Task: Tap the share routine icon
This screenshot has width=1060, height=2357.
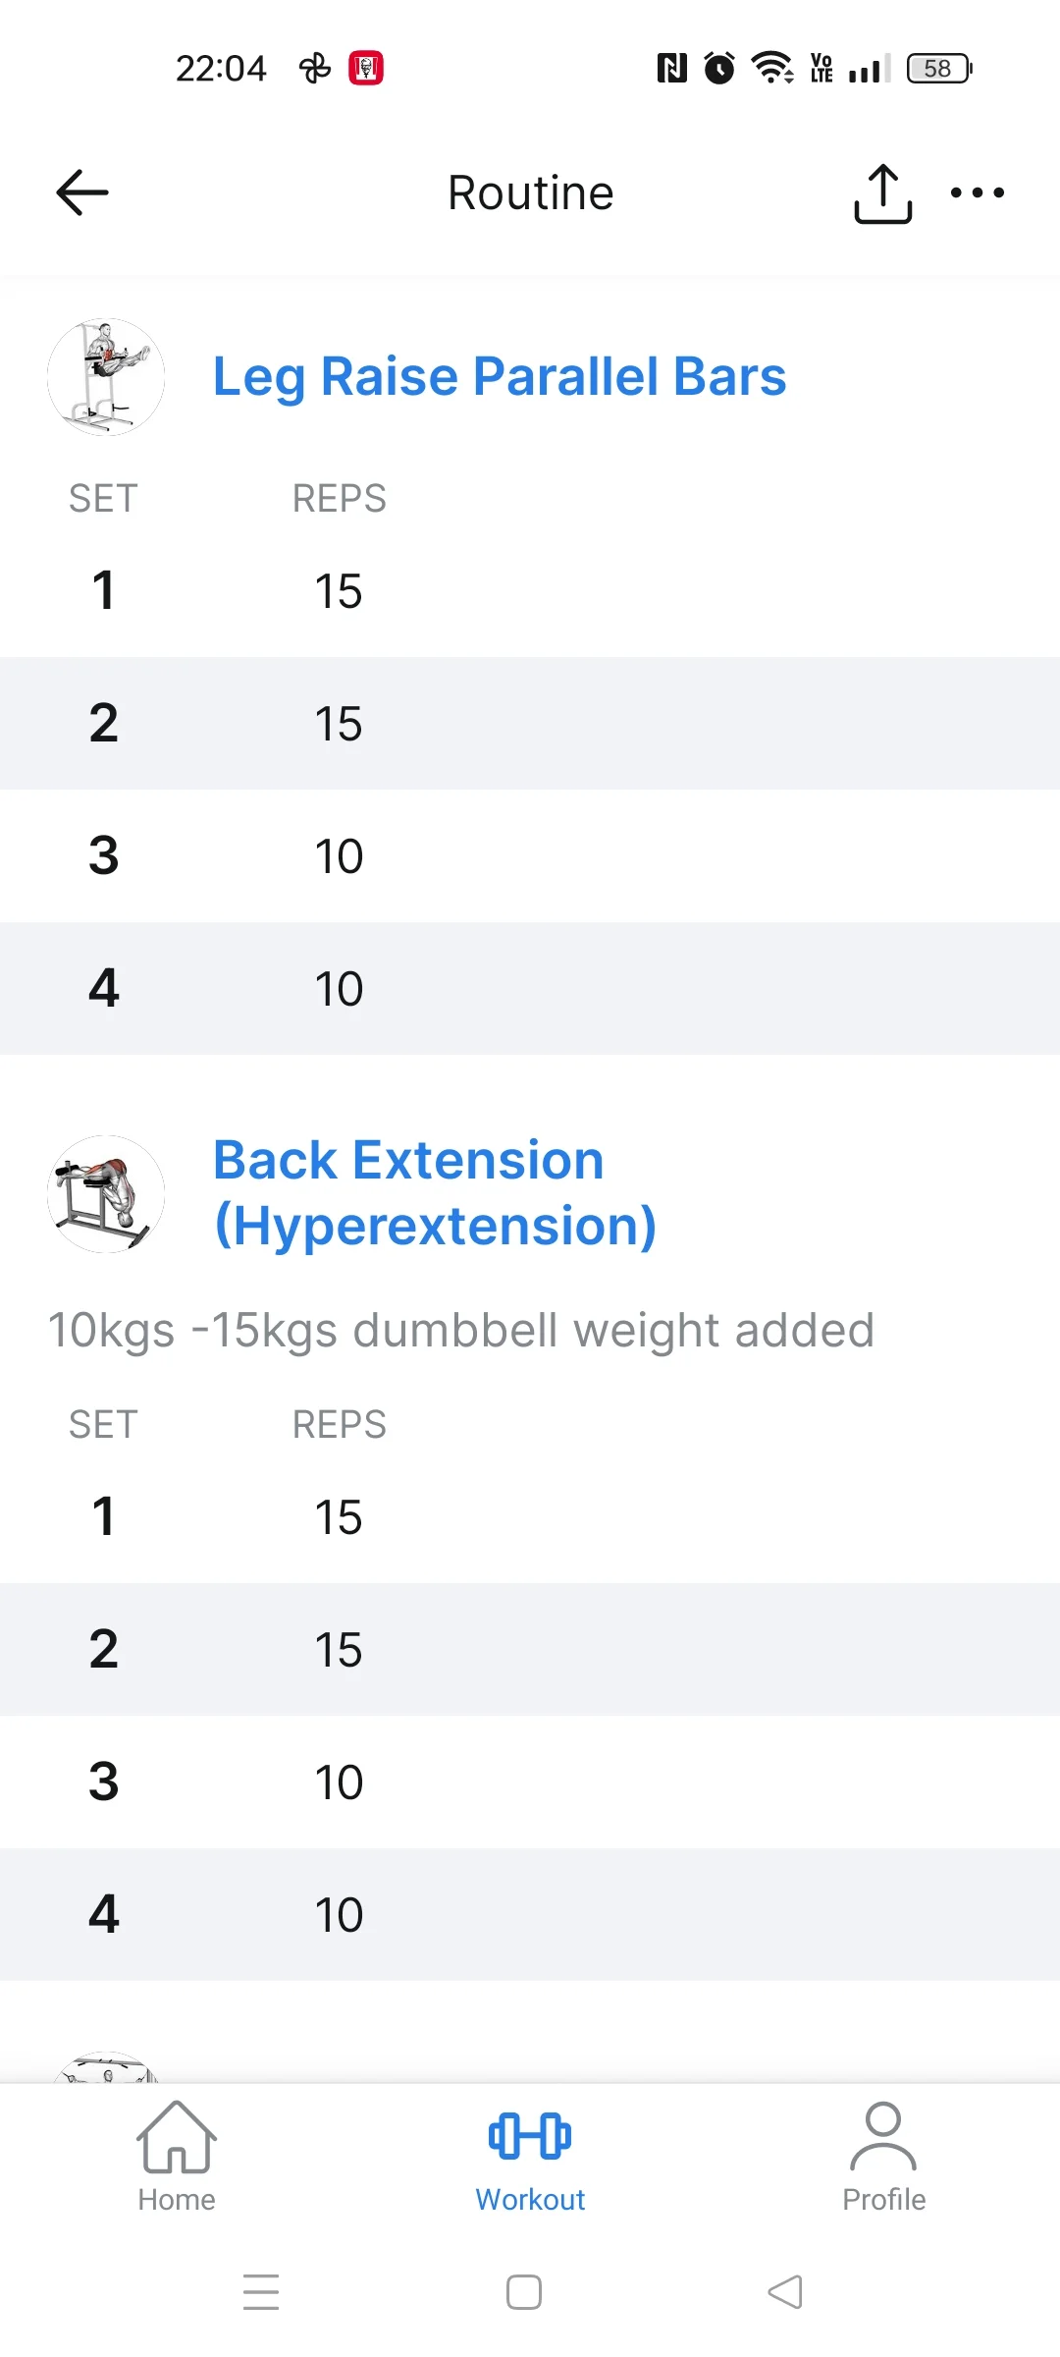Action: pyautogui.click(x=882, y=193)
